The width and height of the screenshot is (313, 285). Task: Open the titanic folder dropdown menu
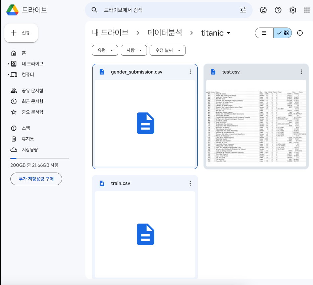pyautogui.click(x=216, y=33)
